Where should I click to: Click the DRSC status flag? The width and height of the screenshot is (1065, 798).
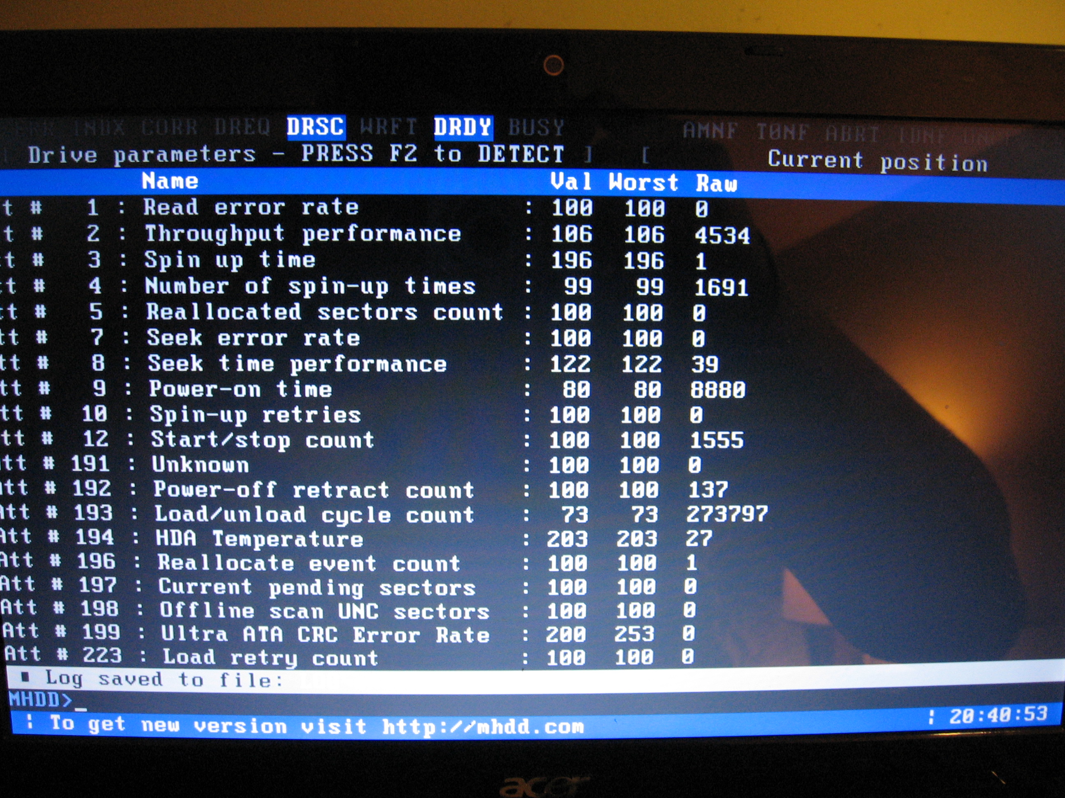point(316,128)
